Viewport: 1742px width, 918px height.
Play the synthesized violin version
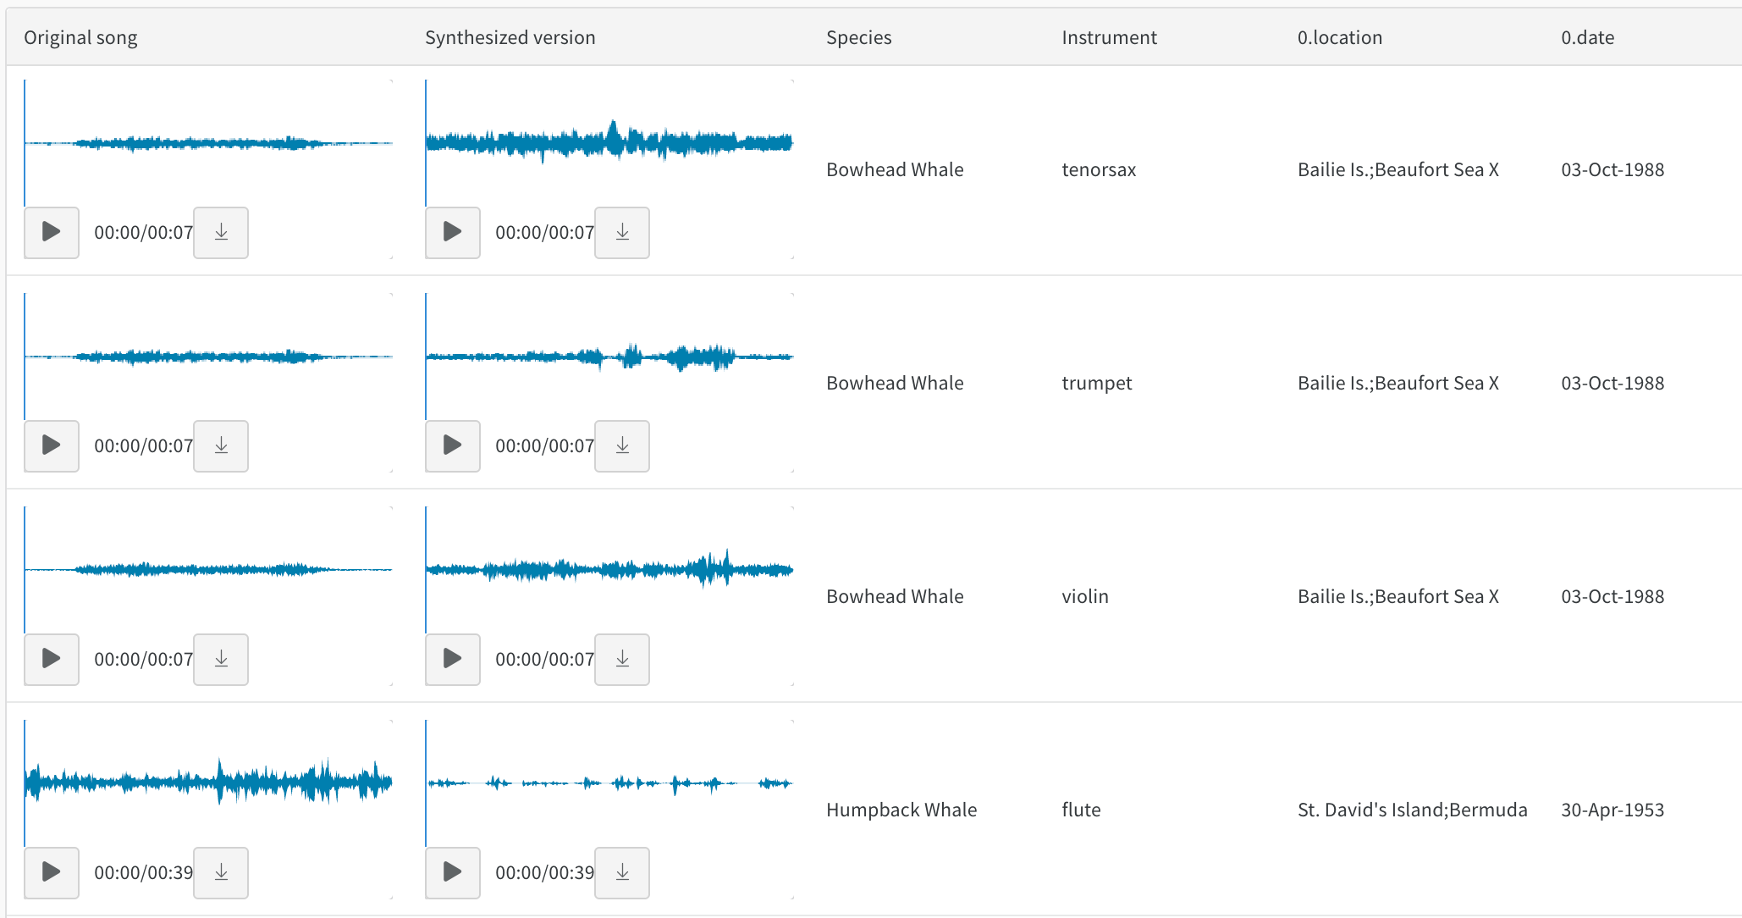tap(452, 660)
